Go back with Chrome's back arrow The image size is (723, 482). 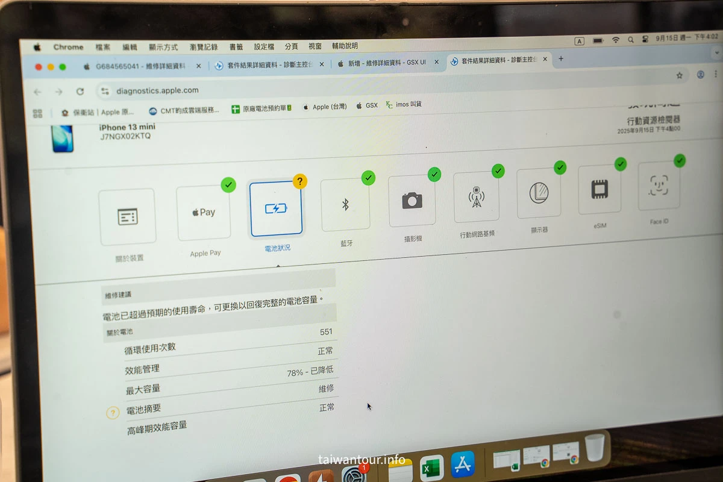click(x=37, y=92)
